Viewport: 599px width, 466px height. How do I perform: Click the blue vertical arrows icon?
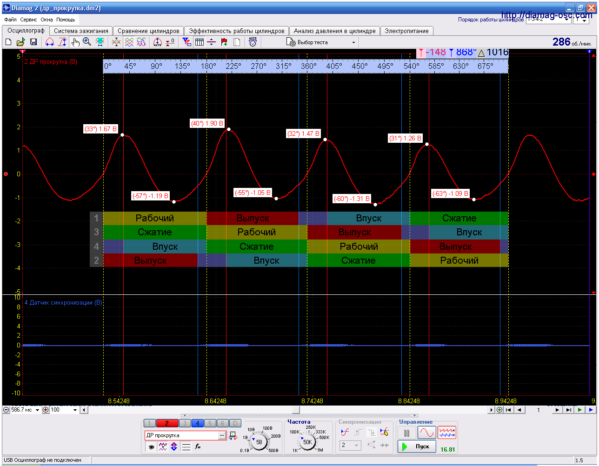(x=174, y=446)
